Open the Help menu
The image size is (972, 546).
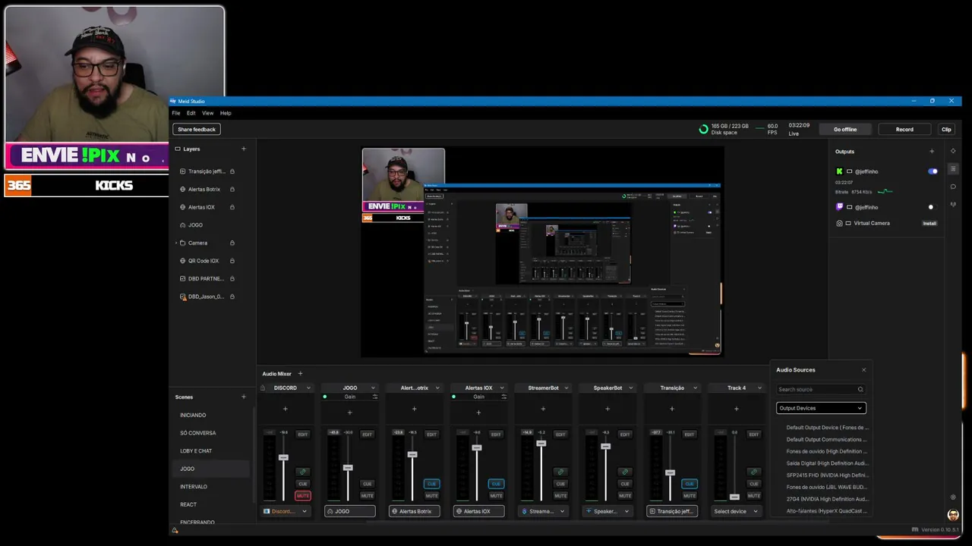coord(226,113)
